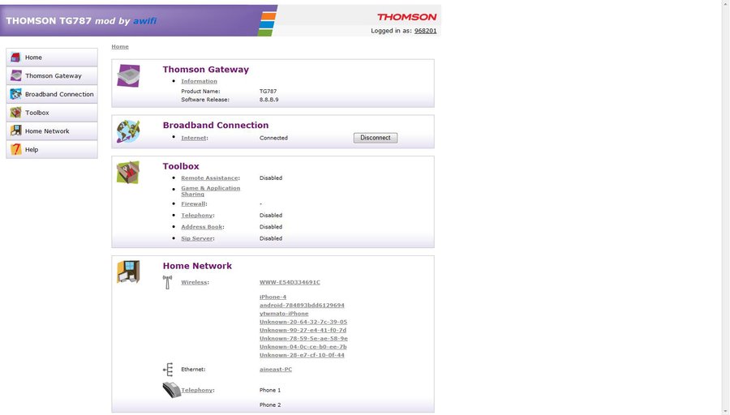Click the Thomson Gateway section heading
The width and height of the screenshot is (730, 415).
(x=206, y=70)
